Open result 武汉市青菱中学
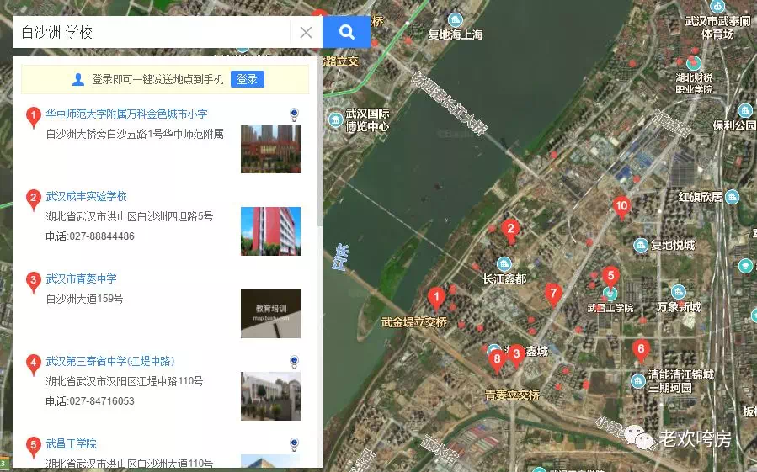Screen dimensions: 757x472 point(81,279)
